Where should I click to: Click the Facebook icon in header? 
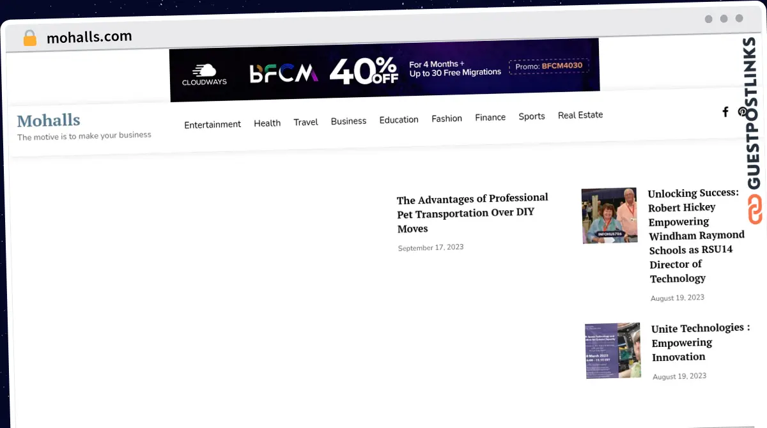tap(725, 112)
